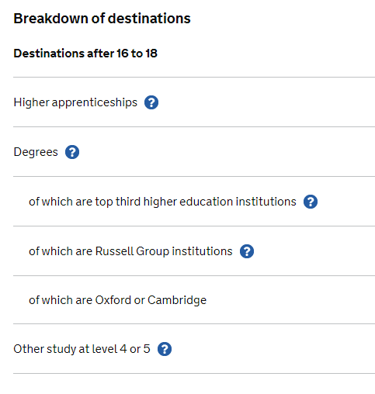Viewport: 375px width, 394px height.
Task: Click the 'Other study at level 4 or 5' label
Action: click(x=82, y=349)
